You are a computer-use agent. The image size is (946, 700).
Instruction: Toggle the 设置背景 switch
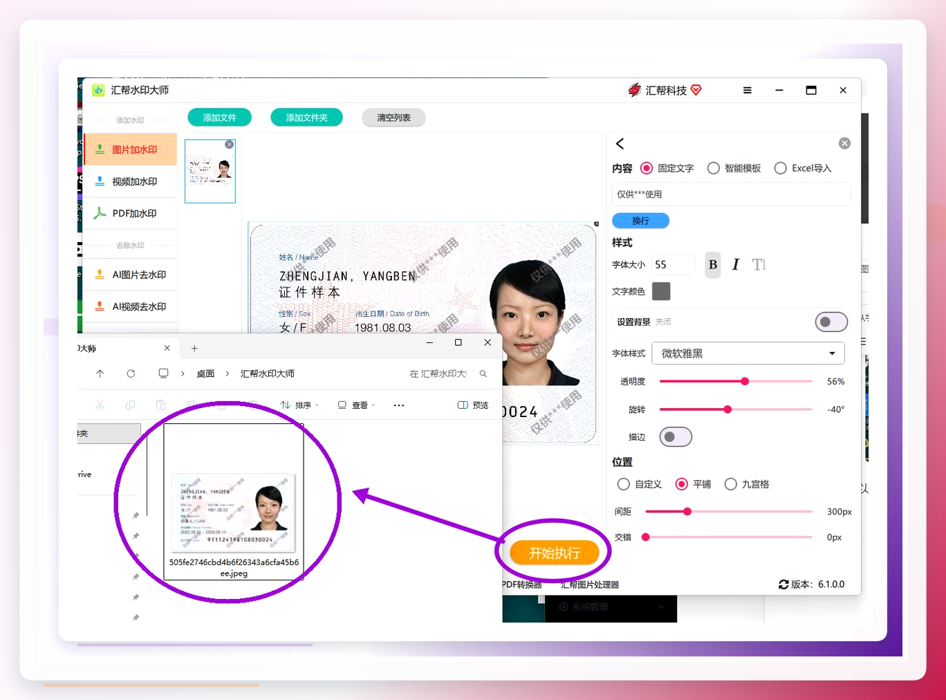(831, 322)
